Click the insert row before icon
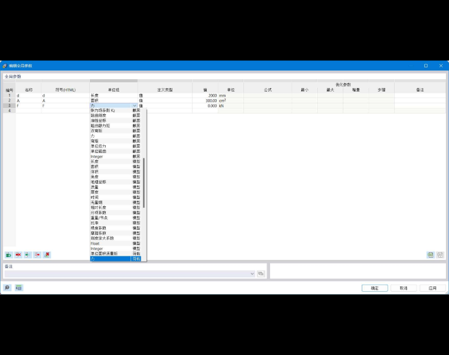The width and height of the screenshot is (449, 355). click(x=28, y=255)
